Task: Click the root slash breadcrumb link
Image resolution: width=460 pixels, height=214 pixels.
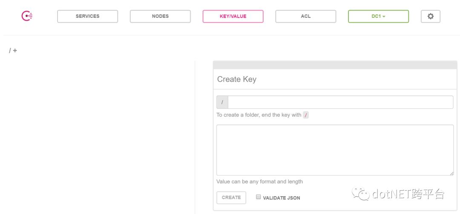Action: click(10, 51)
